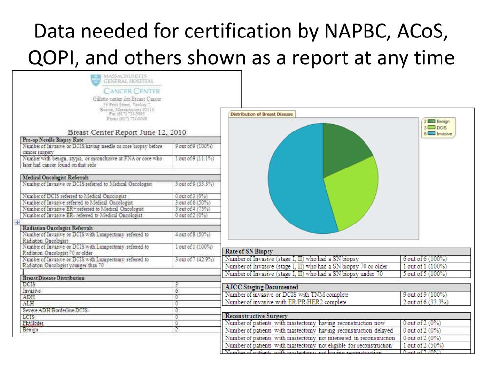Click 'Breast Center Report June 12, 2010' title
Image resolution: width=499 pixels, height=374 pixels.
tap(127, 132)
